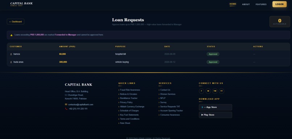Viewport: 292px width, 139px height.
Task: Click the Actionable counter badge
Action: click(x=280, y=22)
